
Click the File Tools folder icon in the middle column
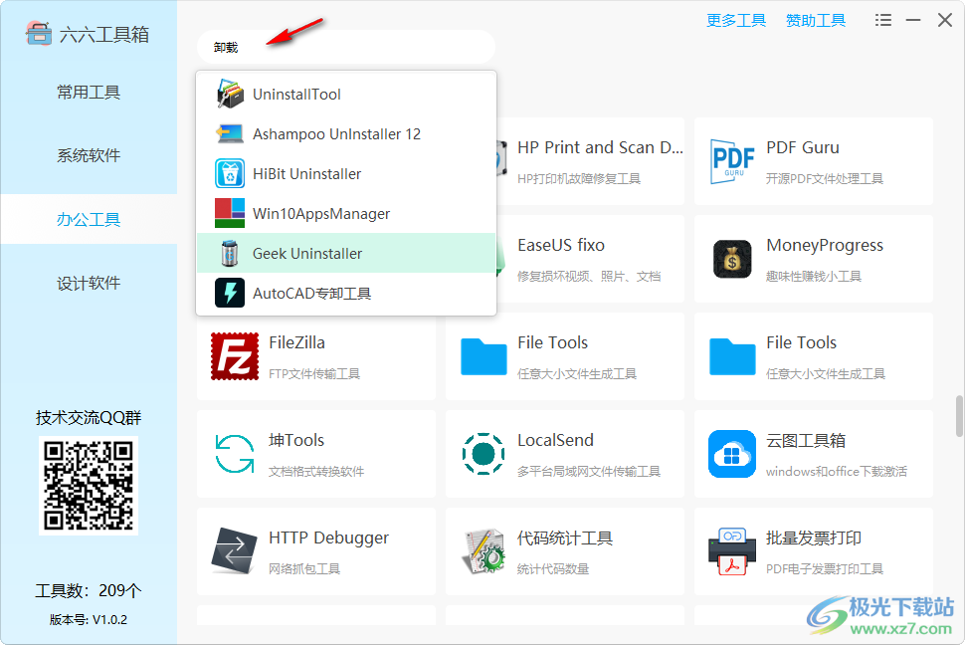point(483,356)
